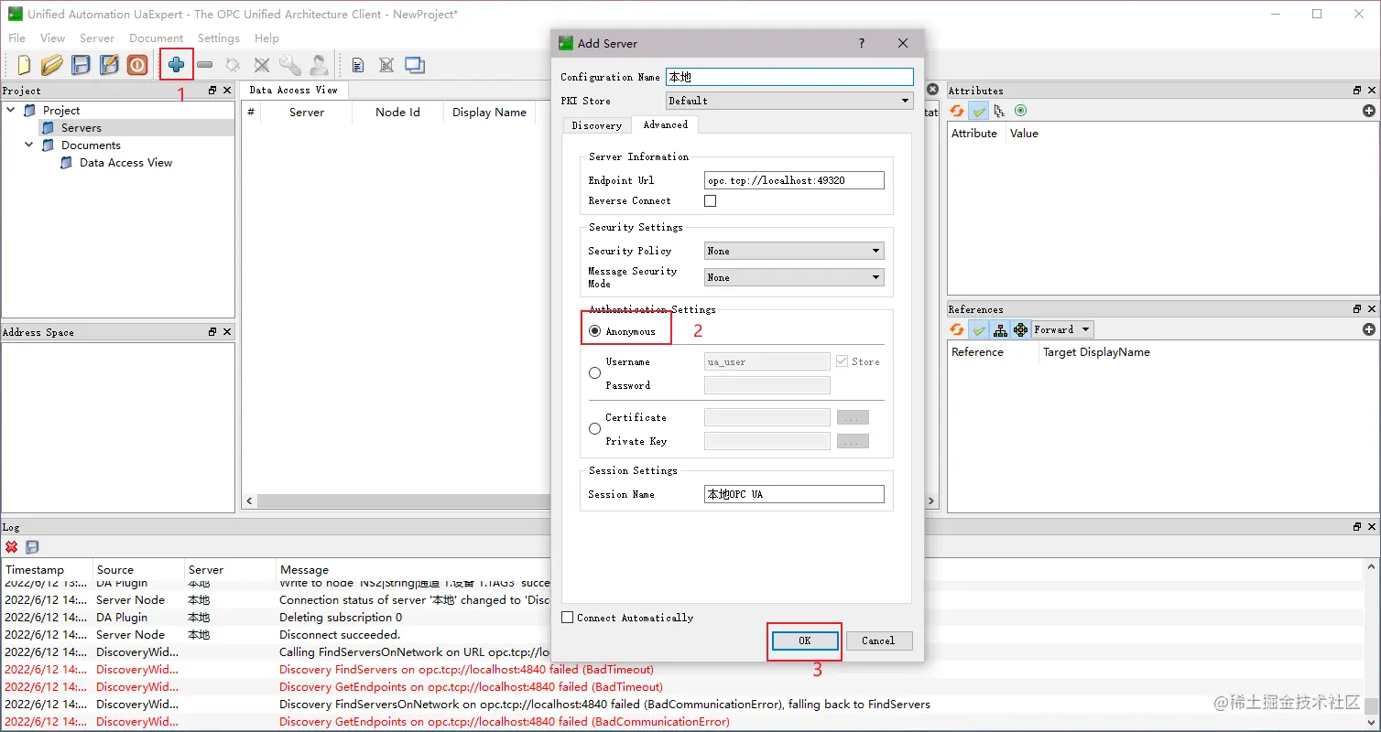Float the Address Space panel
Viewport: 1381px width, 732px height.
[x=212, y=332]
